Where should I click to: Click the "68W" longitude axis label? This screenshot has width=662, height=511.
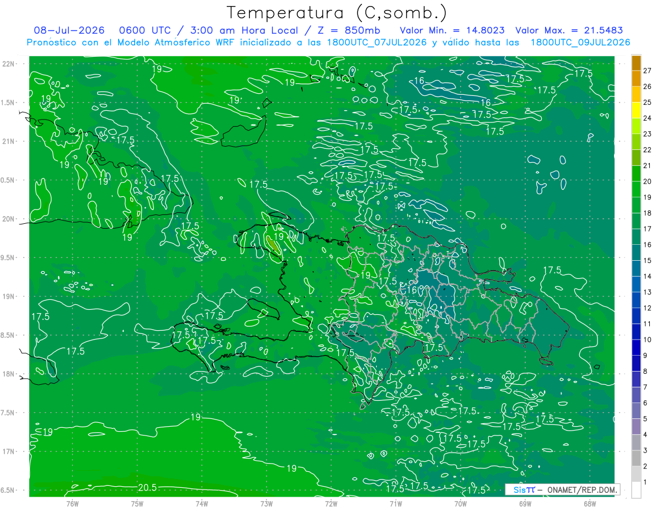click(590, 504)
